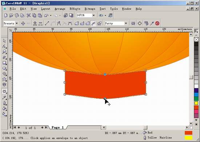Screen dimensions: 200x142
Task: Select the Page 1 tab
Action: pyautogui.click(x=58, y=127)
